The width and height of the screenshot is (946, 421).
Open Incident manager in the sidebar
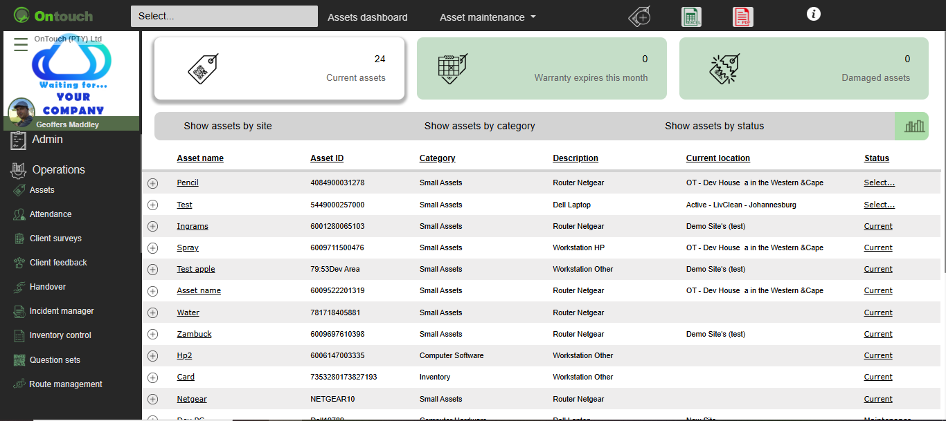click(x=61, y=311)
